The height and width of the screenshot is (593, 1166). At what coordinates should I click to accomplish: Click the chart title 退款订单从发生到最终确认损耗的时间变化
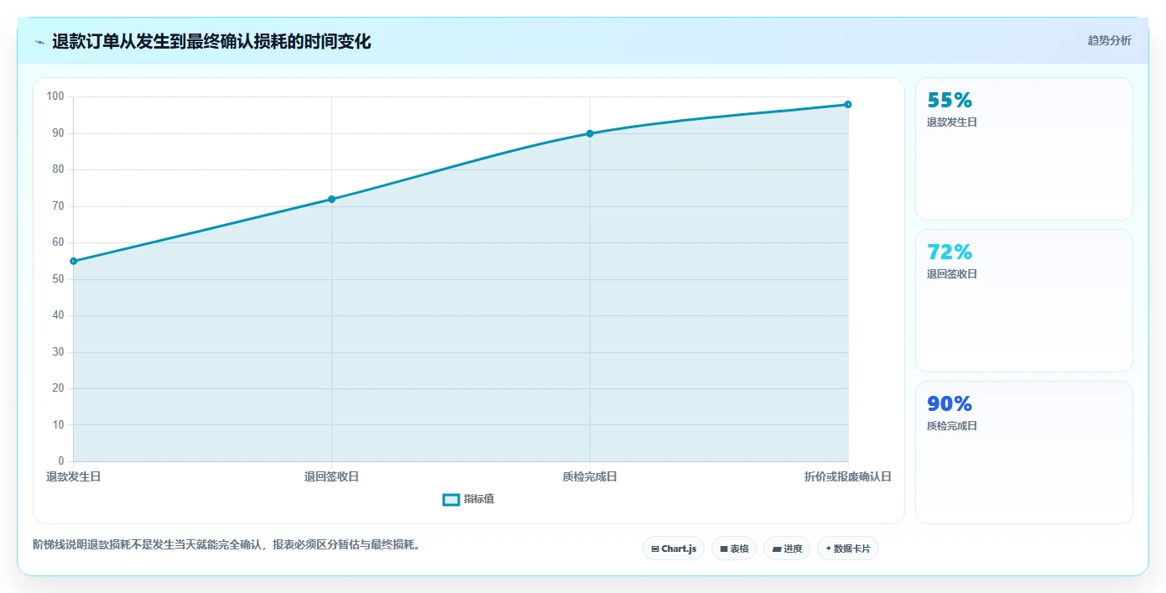click(211, 41)
